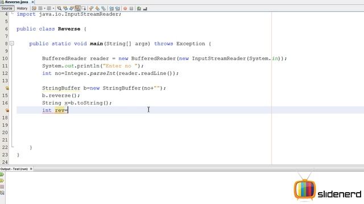This screenshot has width=364, height=204.
Task: Click the Stop build icon in Output
Action: [2, 186]
